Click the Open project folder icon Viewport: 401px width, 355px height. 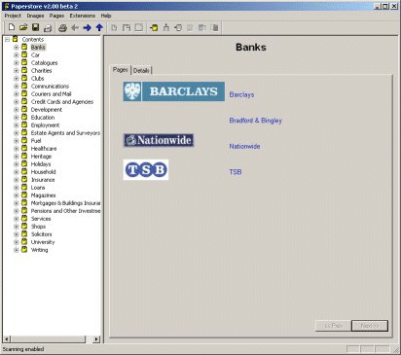click(x=23, y=27)
